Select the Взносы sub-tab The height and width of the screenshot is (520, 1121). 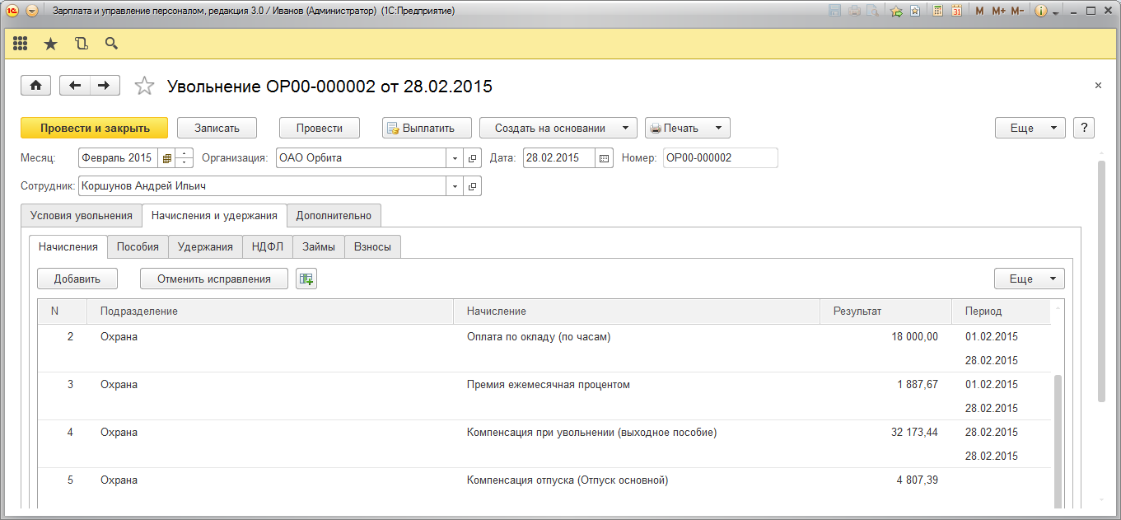(372, 246)
